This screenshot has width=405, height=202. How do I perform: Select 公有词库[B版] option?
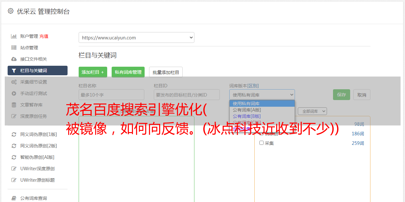[x=262, y=116]
